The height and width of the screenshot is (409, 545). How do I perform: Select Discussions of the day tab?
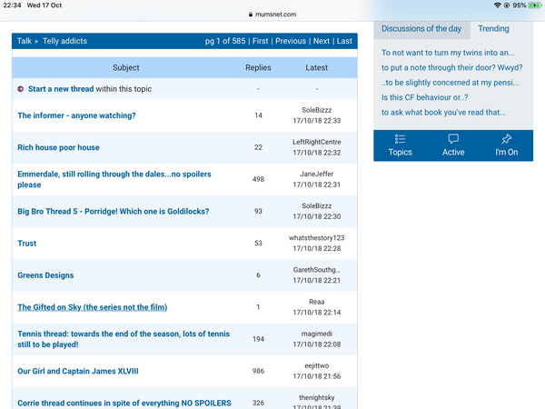[x=421, y=29]
